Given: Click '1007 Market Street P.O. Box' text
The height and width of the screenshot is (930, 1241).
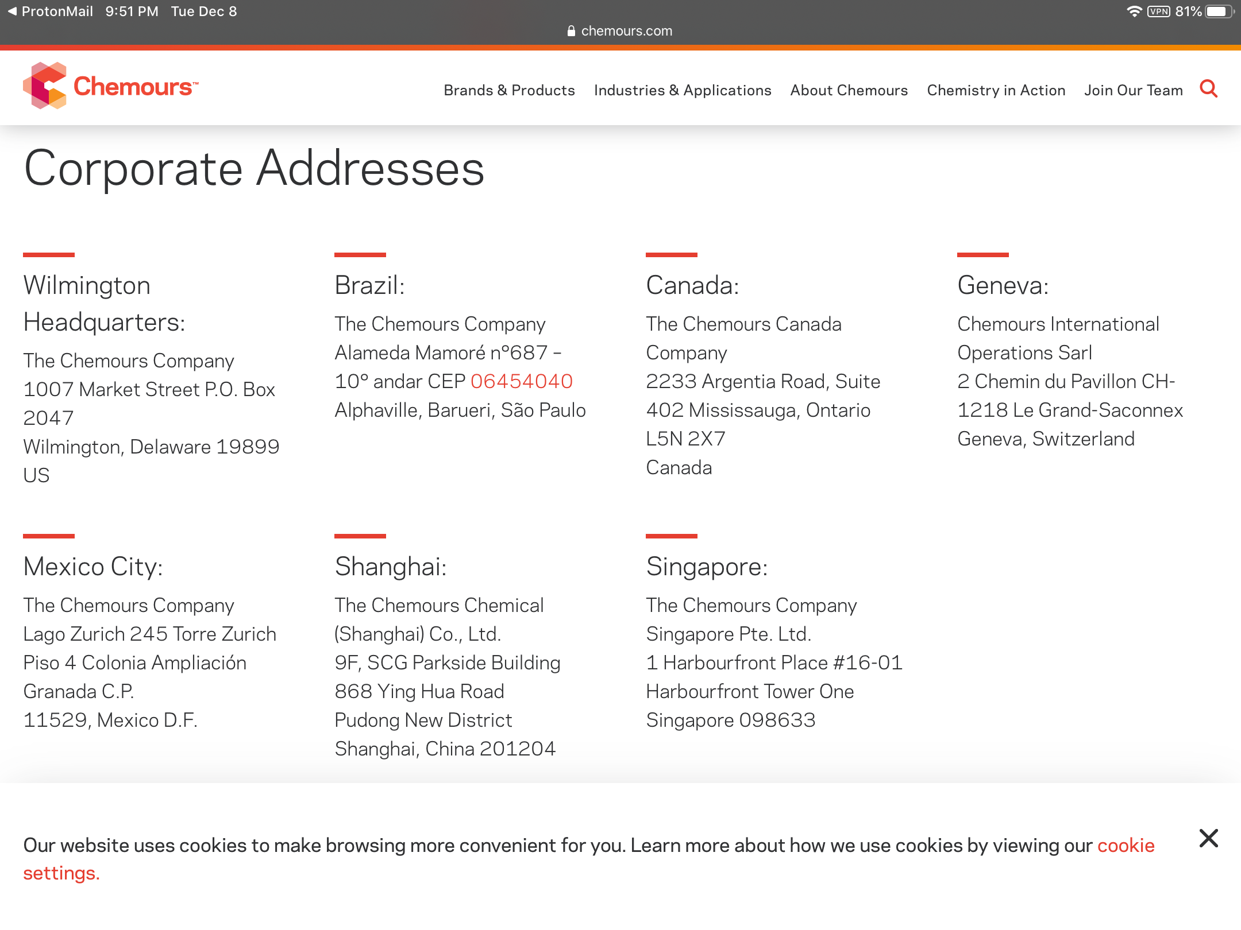Looking at the screenshot, I should click(x=149, y=389).
